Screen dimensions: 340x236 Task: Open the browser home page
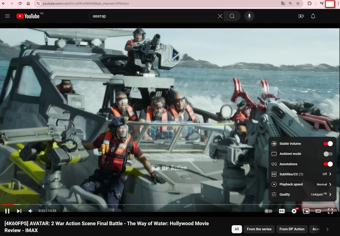28,3
